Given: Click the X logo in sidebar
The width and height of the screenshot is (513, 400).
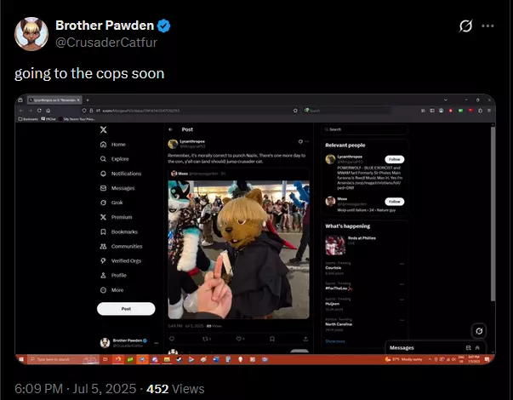Looking at the screenshot, I should click(104, 129).
